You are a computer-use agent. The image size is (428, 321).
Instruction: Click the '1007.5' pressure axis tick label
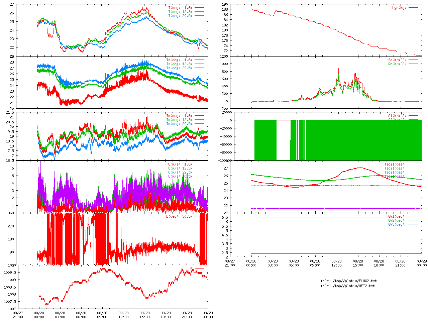click(x=9, y=302)
